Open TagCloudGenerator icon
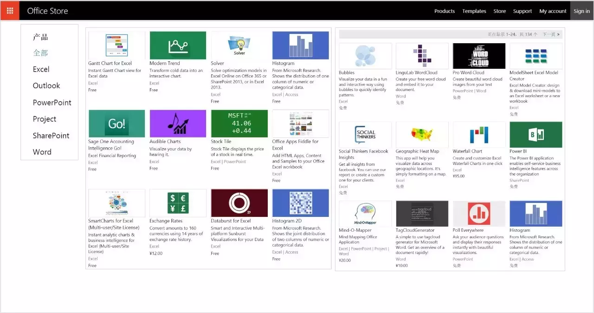The image size is (594, 313). [x=422, y=214]
